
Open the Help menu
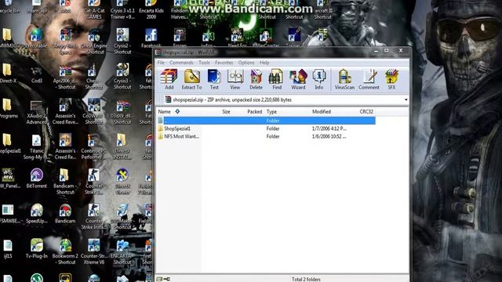pyautogui.click(x=264, y=63)
